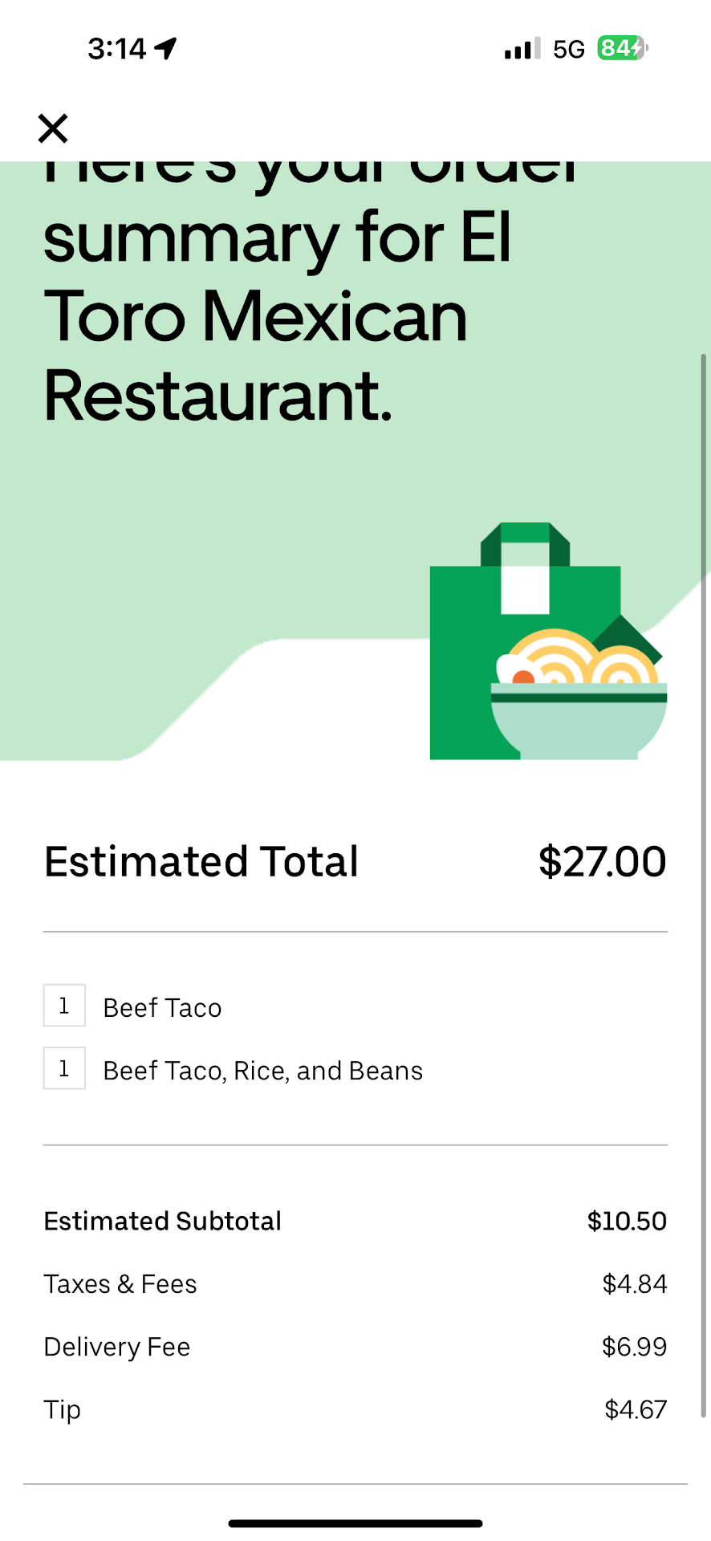
Task: Tap the Taxes & Fees label
Action: (120, 1284)
